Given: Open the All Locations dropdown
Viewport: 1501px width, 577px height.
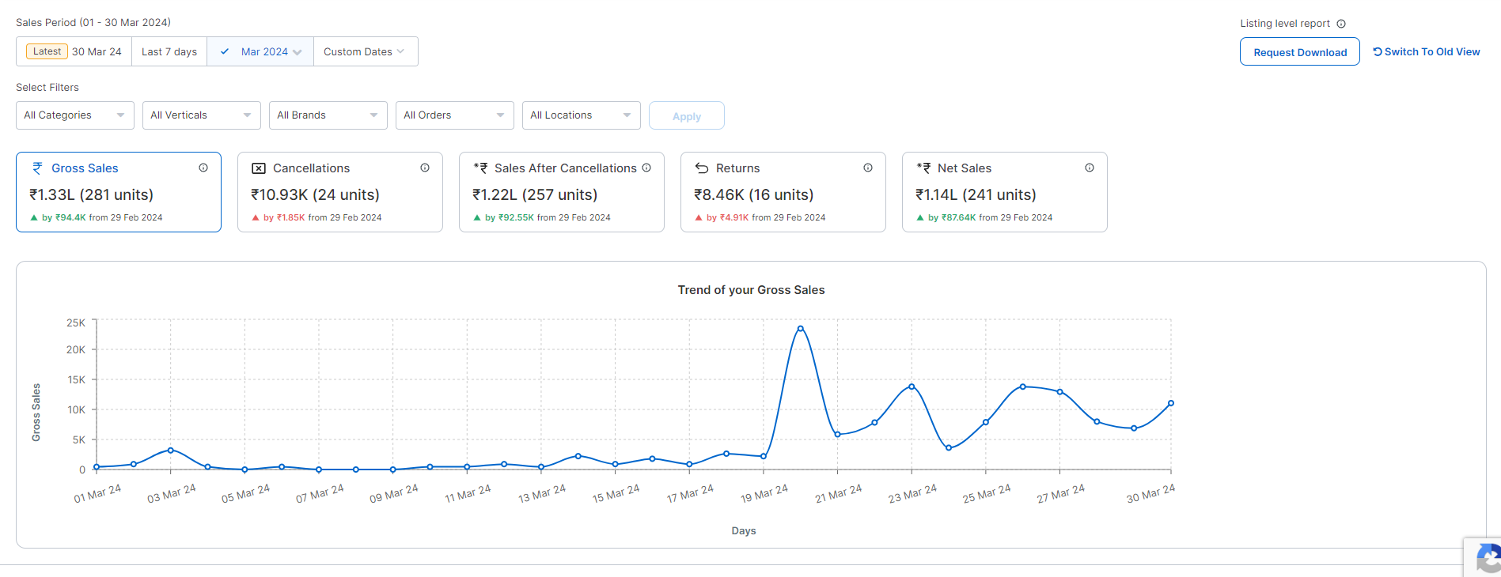Looking at the screenshot, I should pos(582,115).
